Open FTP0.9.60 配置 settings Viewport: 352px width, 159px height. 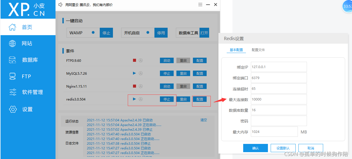pos(200,60)
